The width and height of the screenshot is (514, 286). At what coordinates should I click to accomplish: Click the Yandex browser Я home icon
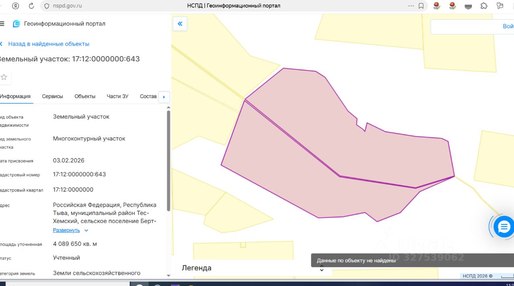16,6
